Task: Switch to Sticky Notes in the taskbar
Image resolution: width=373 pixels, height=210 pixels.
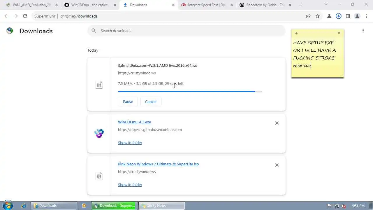Action: [162, 206]
